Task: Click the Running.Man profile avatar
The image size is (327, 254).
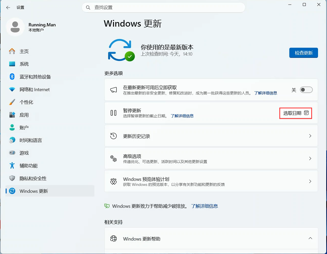Action: [15, 27]
